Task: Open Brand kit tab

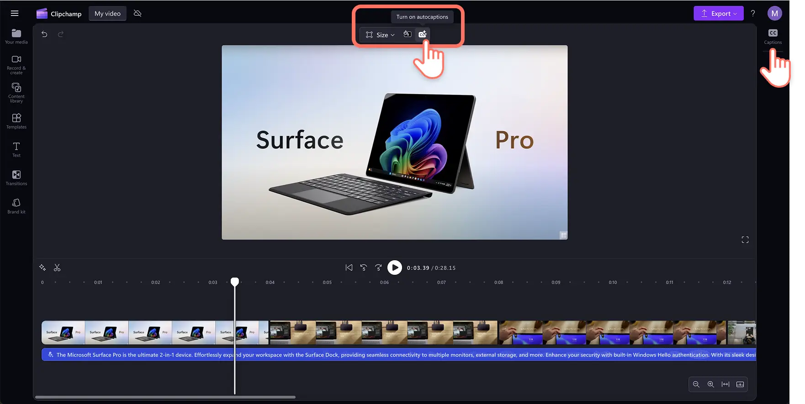Action: 16,206
